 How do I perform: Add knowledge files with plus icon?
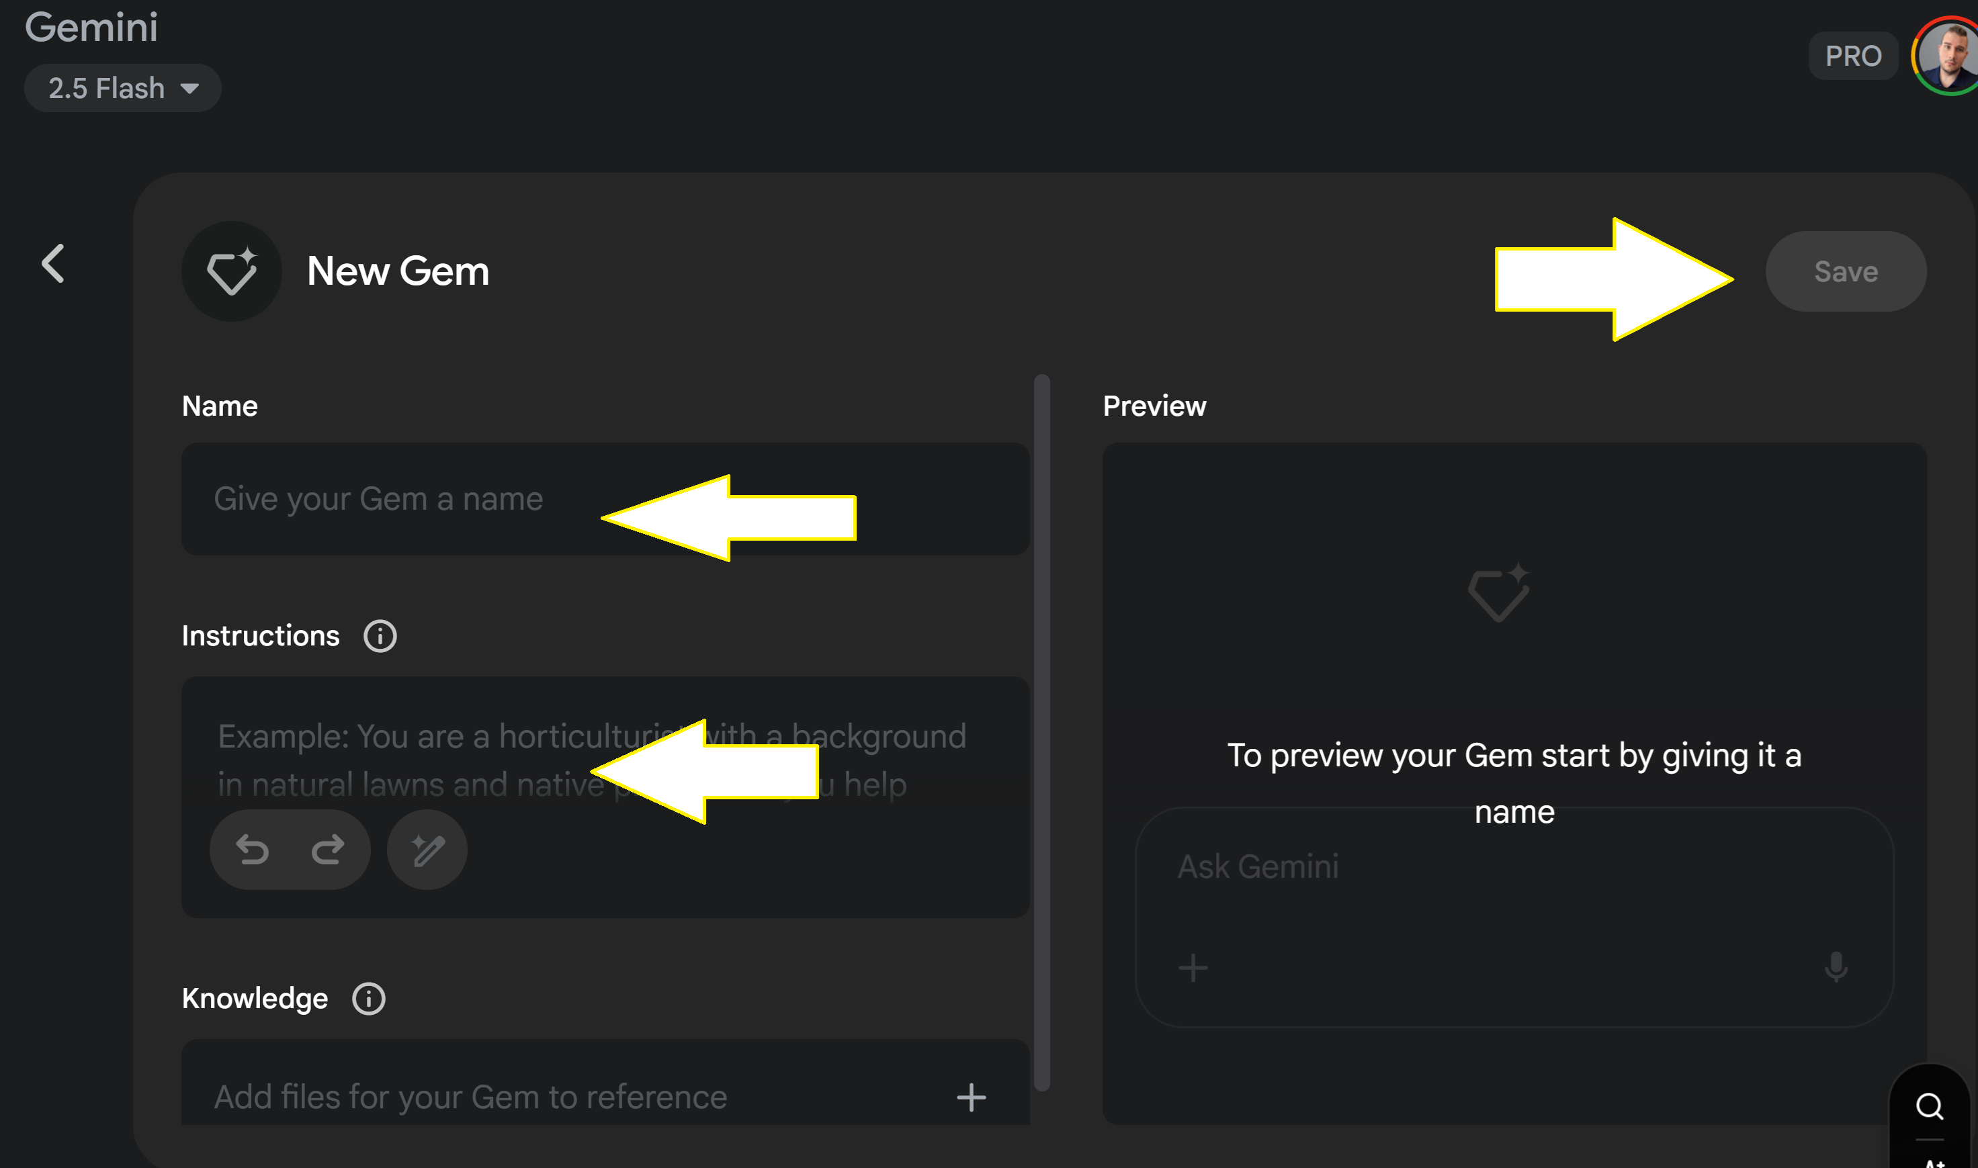tap(972, 1097)
